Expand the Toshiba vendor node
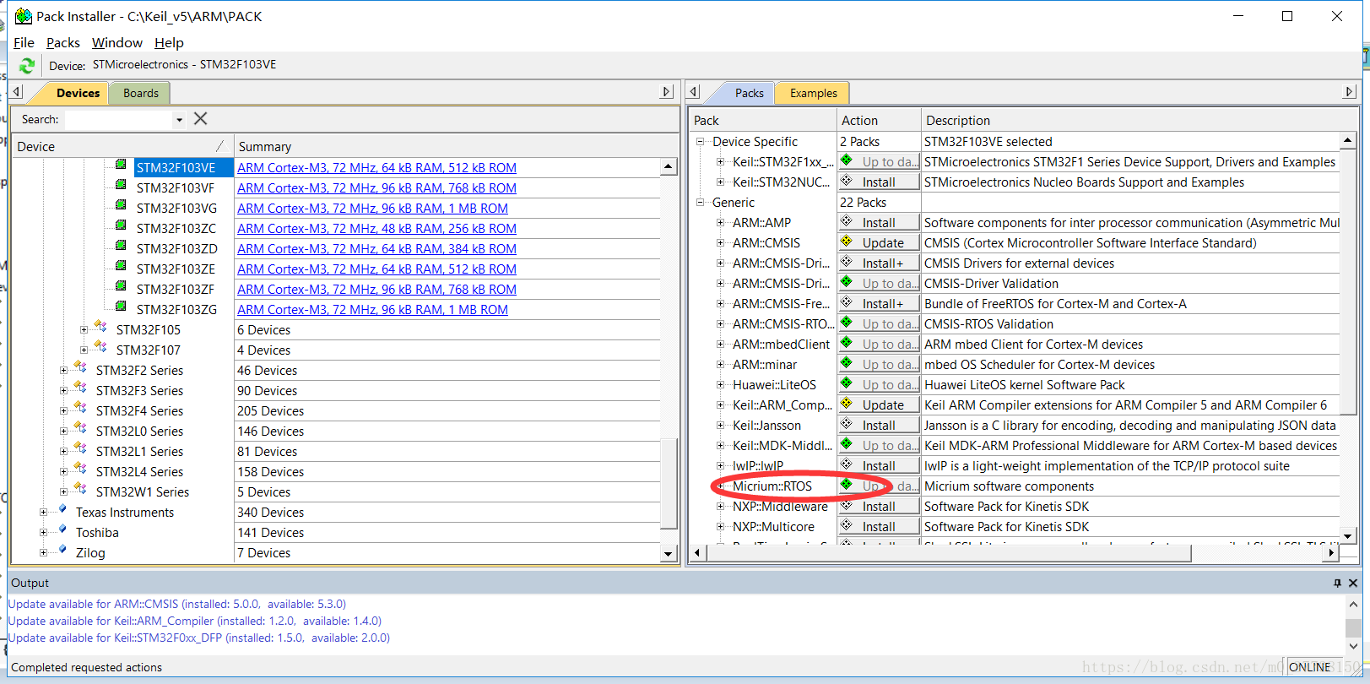This screenshot has width=1370, height=684. (x=43, y=532)
